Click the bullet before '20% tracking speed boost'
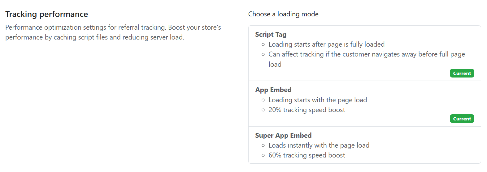 [x=263, y=110]
